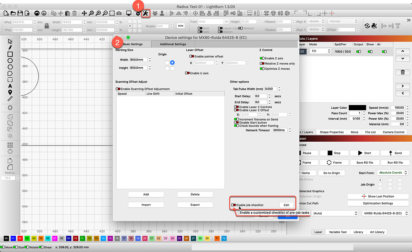Viewport: 412px width, 252px height.
Task: Check Enable pointer offset
Action: pyautogui.click(x=192, y=56)
